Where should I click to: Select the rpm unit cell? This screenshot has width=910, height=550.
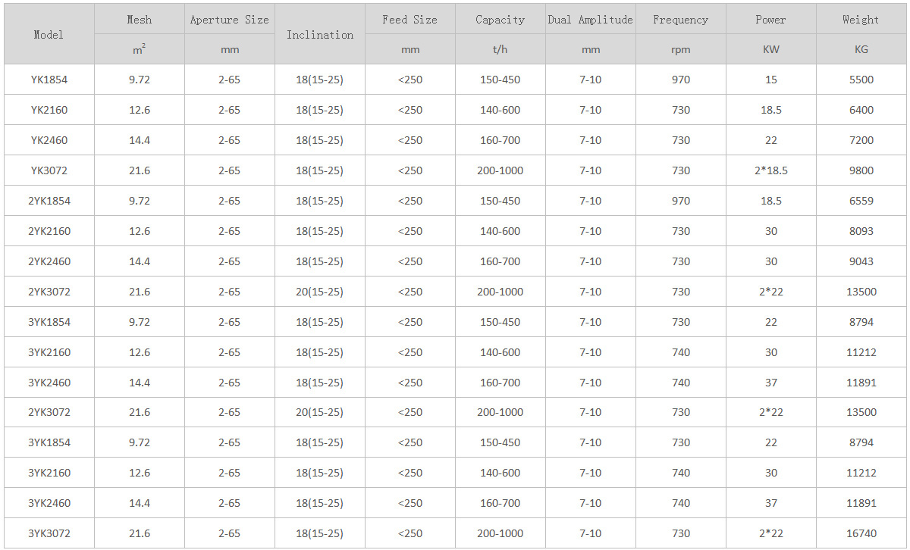680,49
